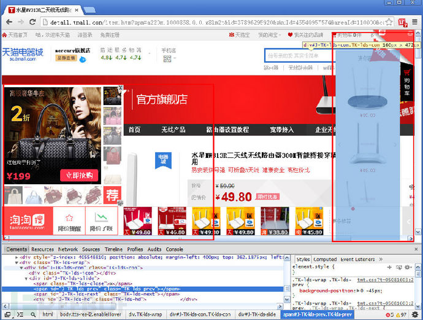Close the handbag ad popup
Screen dimensions: 423x320
(x=121, y=88)
